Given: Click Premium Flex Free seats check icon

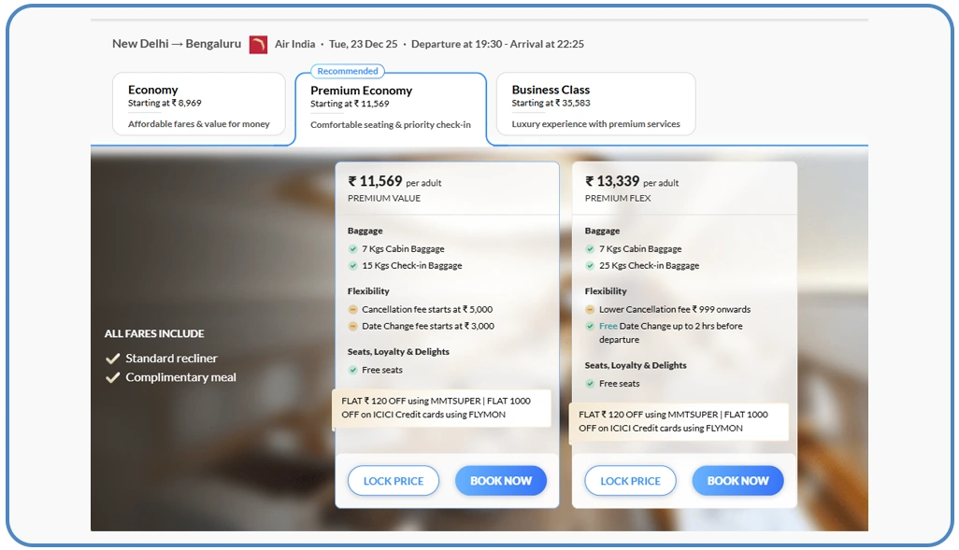Looking at the screenshot, I should (590, 384).
